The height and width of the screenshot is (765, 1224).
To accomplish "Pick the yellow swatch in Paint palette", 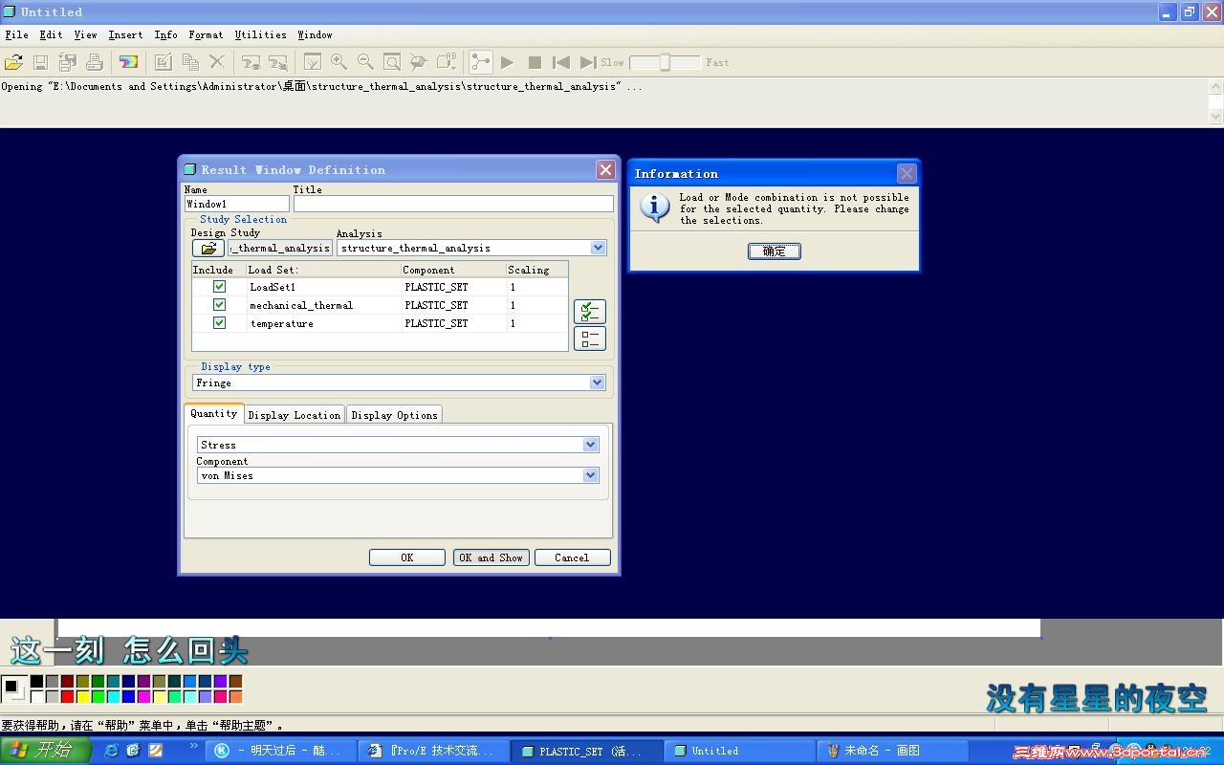I will point(82,696).
